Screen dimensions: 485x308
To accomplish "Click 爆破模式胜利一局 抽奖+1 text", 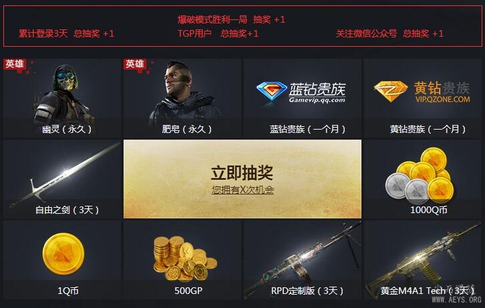I will (231, 19).
